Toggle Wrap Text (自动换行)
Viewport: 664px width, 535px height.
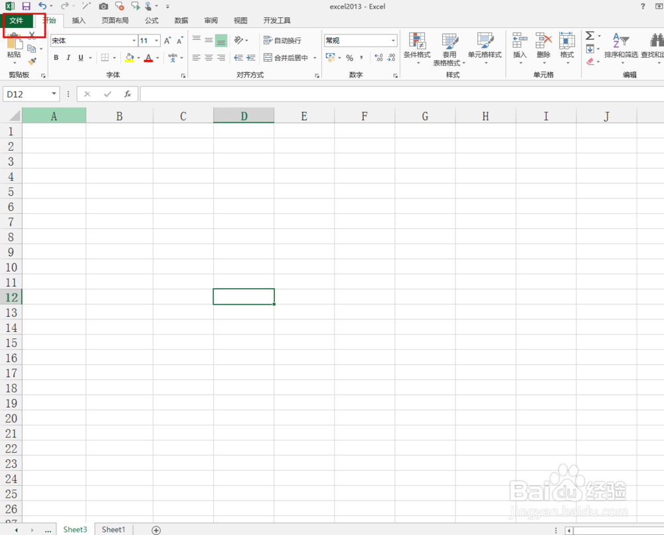click(x=284, y=40)
